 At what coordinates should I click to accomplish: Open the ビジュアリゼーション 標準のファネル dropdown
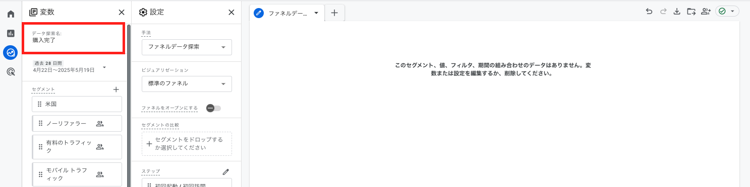point(187,83)
